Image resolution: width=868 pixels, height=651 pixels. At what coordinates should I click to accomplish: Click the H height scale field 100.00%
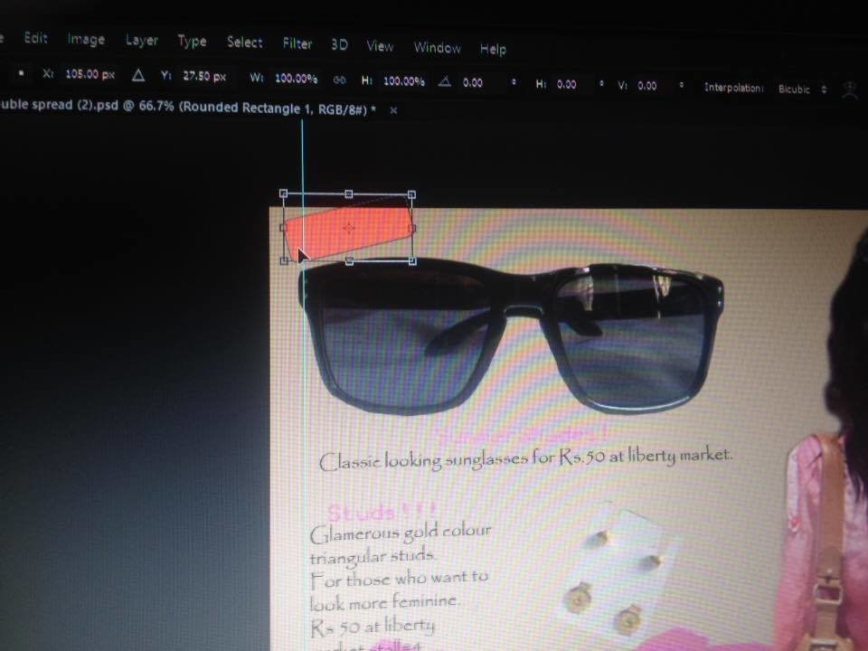(403, 81)
